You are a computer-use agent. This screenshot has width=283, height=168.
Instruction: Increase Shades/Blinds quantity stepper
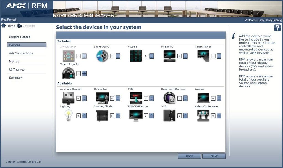click(x=118, y=114)
